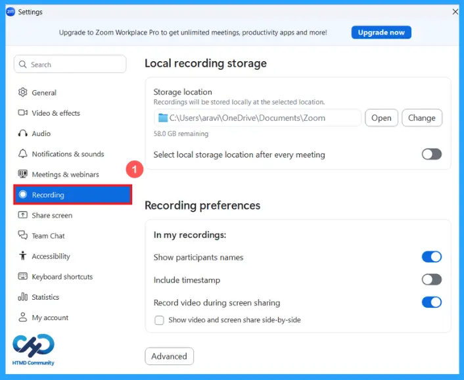The width and height of the screenshot is (464, 380).
Task: Click the Upgrade now button
Action: tap(381, 32)
